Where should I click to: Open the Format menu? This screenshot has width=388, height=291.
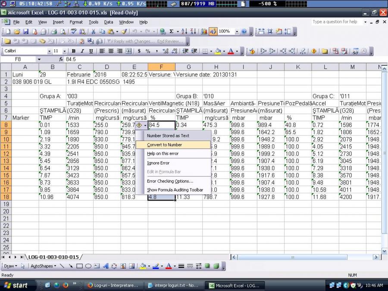coord(76,22)
